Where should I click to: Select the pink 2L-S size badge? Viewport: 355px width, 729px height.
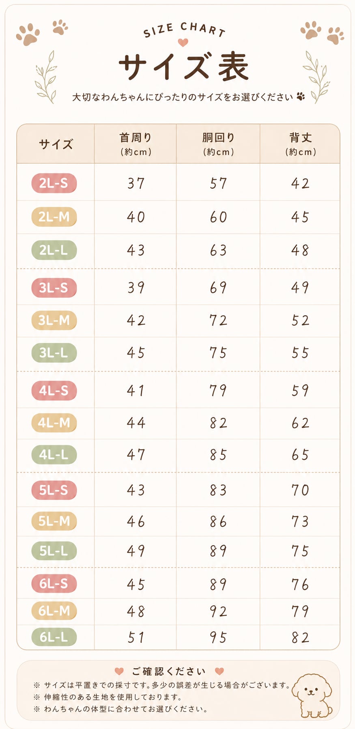click(54, 183)
